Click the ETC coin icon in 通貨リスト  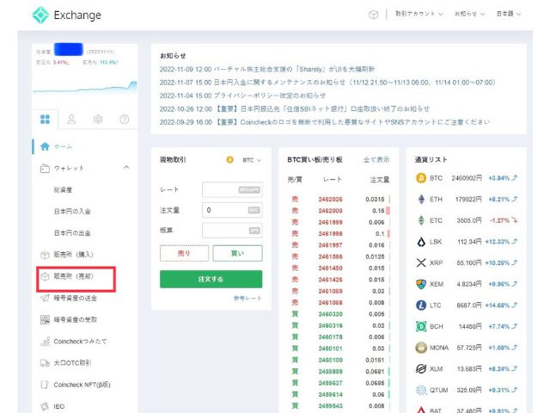tap(421, 220)
